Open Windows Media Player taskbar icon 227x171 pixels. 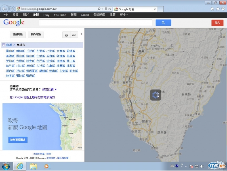coord(47,166)
